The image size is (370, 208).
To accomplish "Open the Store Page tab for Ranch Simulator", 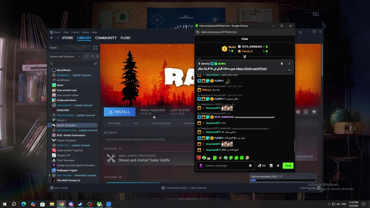I will point(114,123).
